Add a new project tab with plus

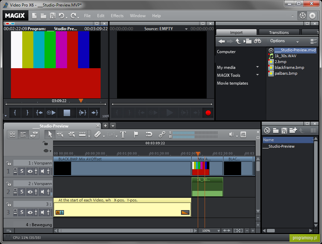tap(105, 125)
